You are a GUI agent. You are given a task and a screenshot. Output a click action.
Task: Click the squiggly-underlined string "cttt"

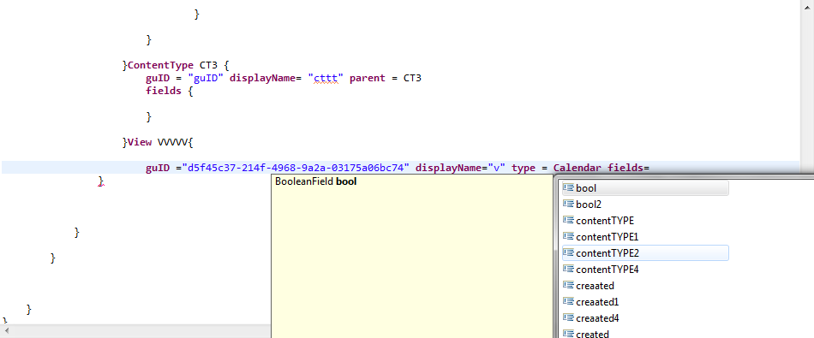pos(326,78)
